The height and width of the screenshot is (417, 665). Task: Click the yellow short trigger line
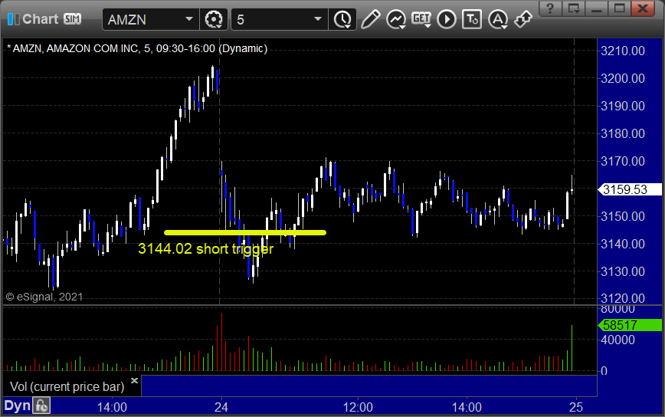(245, 232)
